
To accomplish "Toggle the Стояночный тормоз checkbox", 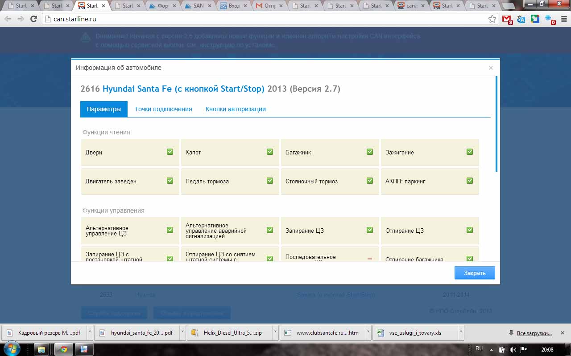I will click(370, 181).
